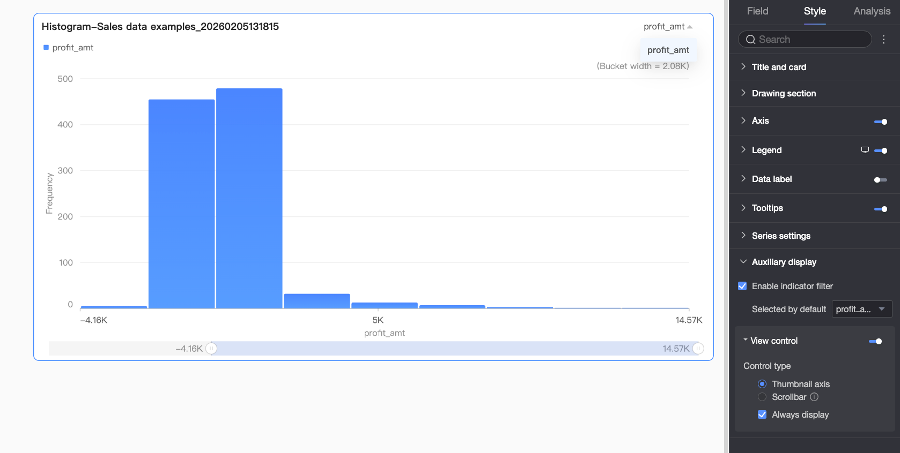Click the profit_amt legend color square
Screen dimensions: 900x453
click(46, 48)
